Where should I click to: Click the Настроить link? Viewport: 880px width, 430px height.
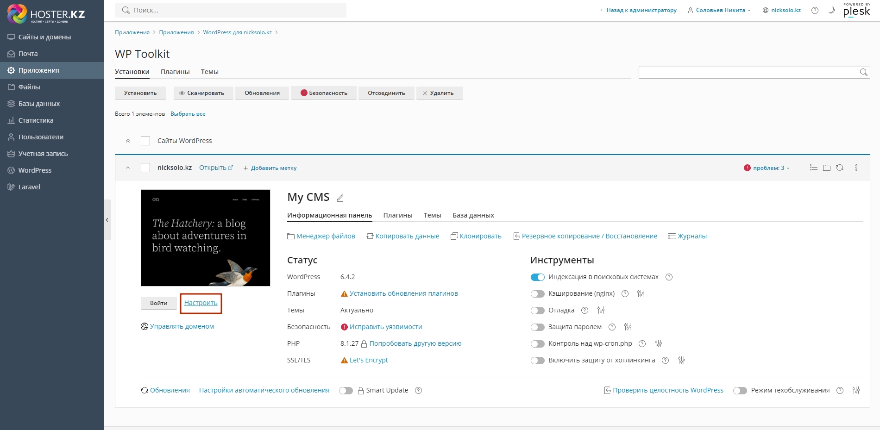click(201, 303)
